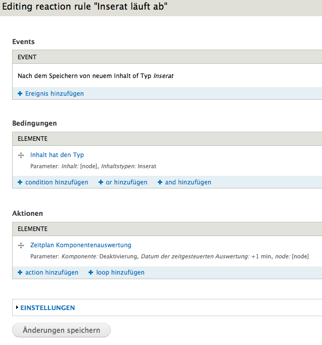322x345 pixels.
Task: Grab the drag handle for 'Inhalt hat den Typ'
Action: (x=21, y=156)
